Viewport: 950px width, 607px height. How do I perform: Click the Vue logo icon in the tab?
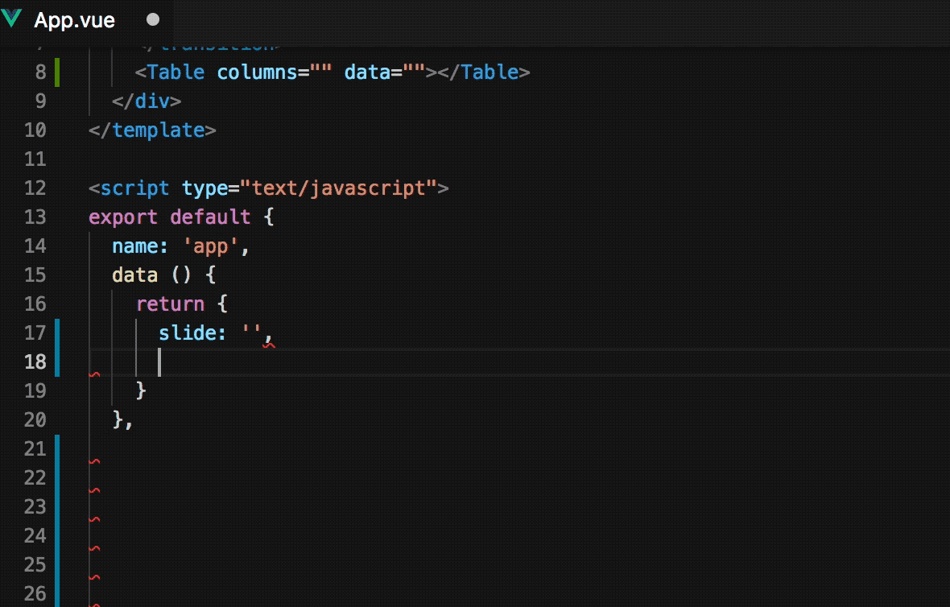[12, 20]
